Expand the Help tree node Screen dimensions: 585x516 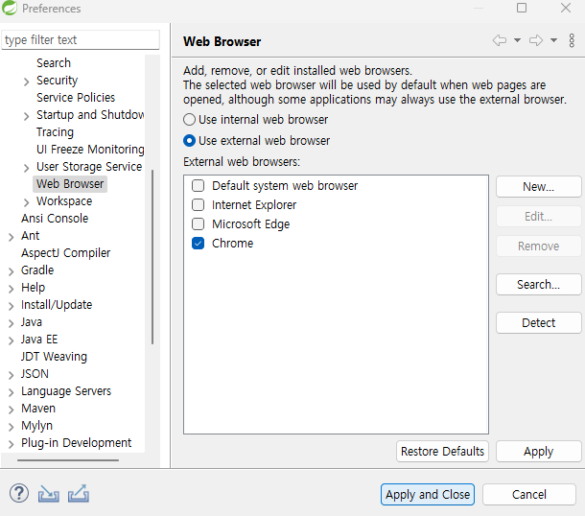(11, 289)
